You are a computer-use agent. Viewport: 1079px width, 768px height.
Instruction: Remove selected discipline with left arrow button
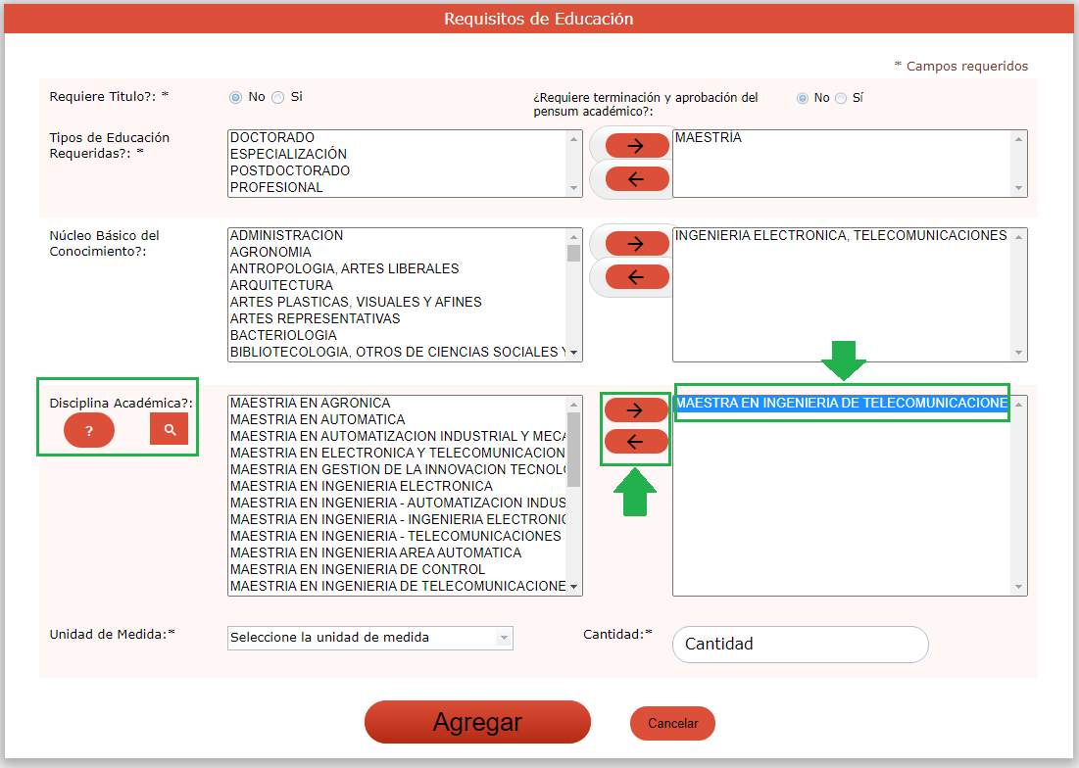[636, 442]
